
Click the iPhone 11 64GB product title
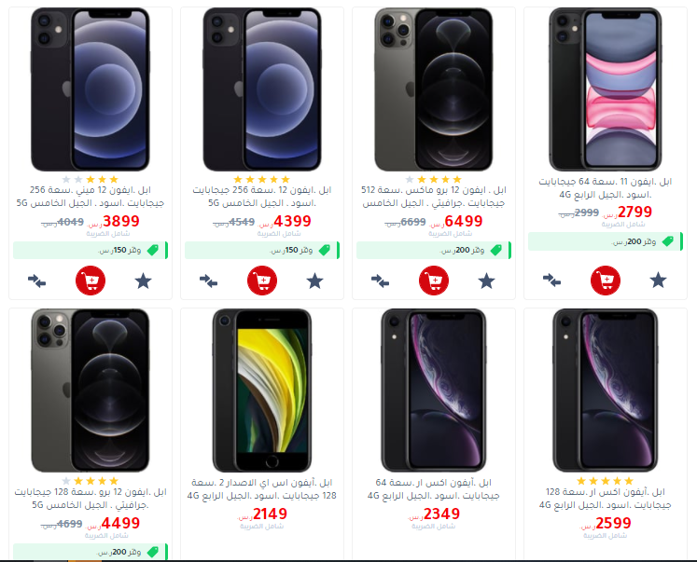(605, 188)
